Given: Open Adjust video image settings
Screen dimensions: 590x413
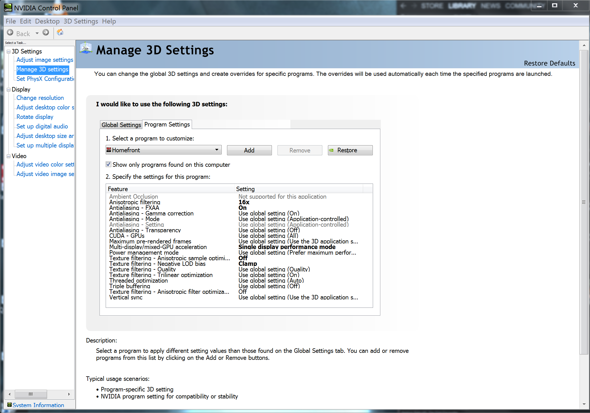Looking at the screenshot, I should click(45, 174).
